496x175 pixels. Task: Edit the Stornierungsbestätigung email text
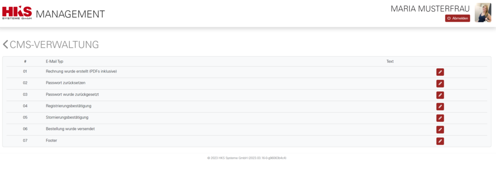click(440, 118)
